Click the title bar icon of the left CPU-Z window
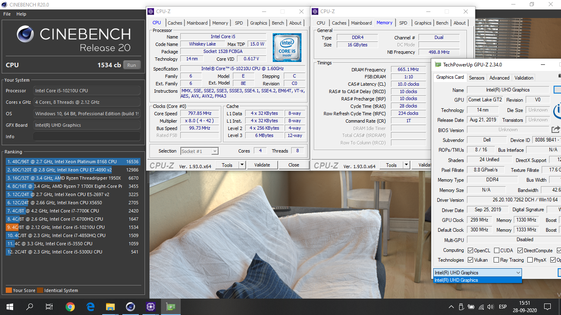Viewport: 561px width, 315px height. pos(151,11)
